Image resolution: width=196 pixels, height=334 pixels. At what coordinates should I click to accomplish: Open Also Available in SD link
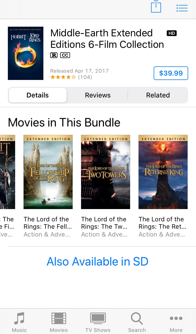(97, 261)
